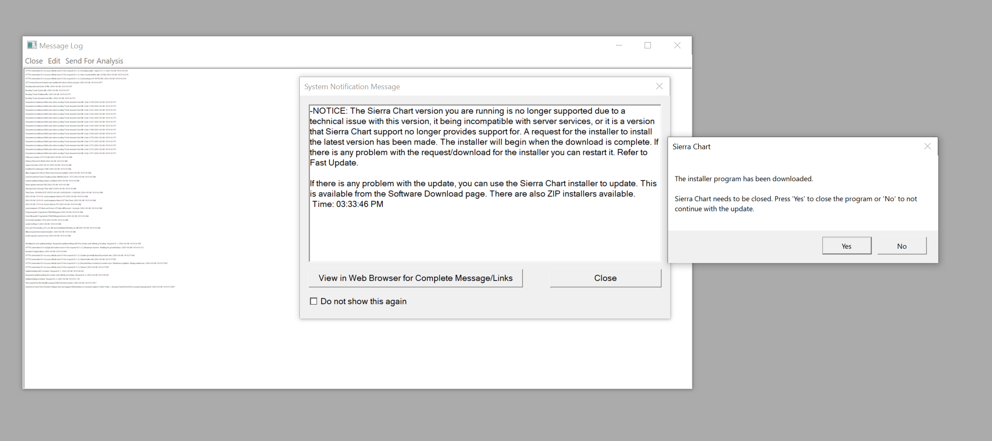Click 'Sierra Chart needs to be closed' message text
Viewport: 992px width, 441px height.
[x=796, y=204]
